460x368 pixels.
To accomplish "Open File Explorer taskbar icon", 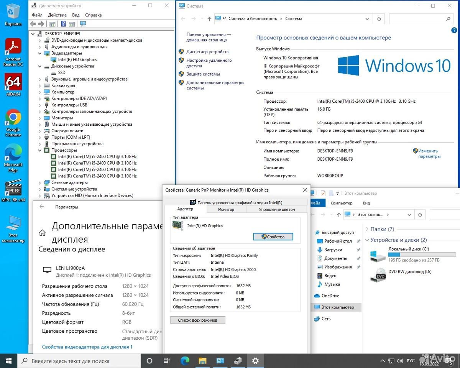I will click(x=202, y=361).
